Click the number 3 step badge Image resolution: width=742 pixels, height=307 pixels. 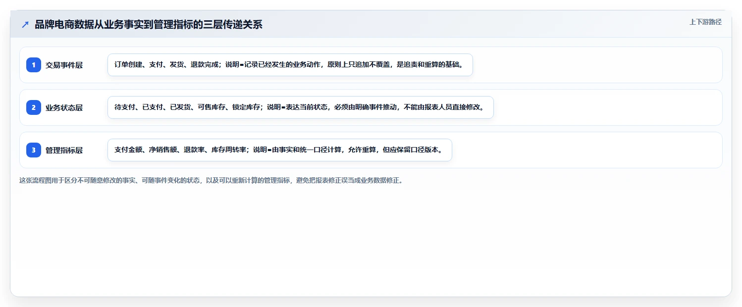(34, 150)
